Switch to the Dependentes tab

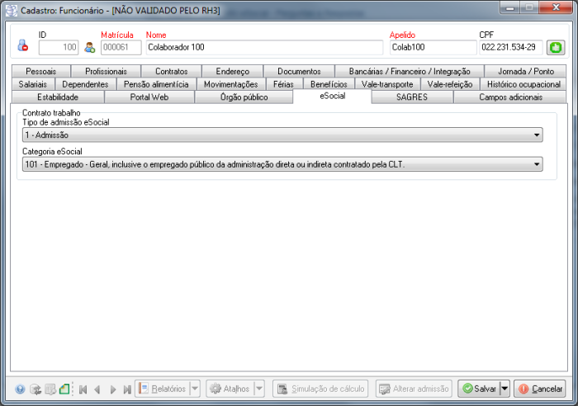[x=85, y=84]
